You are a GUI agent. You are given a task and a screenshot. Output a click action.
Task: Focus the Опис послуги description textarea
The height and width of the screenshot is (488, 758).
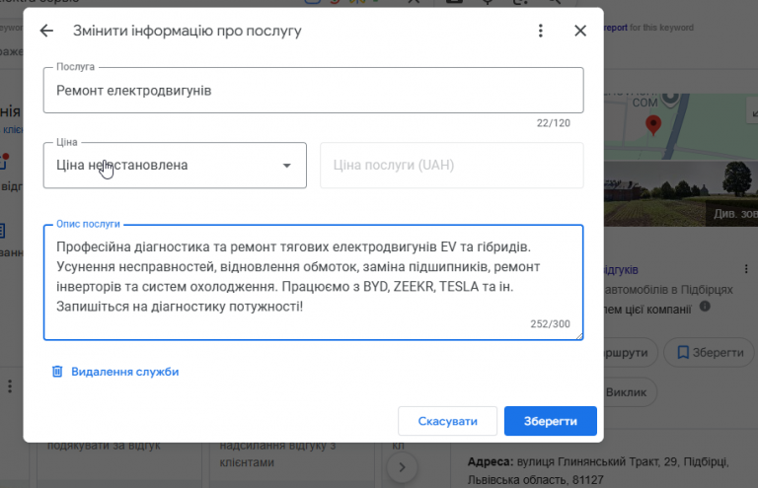pyautogui.click(x=313, y=282)
